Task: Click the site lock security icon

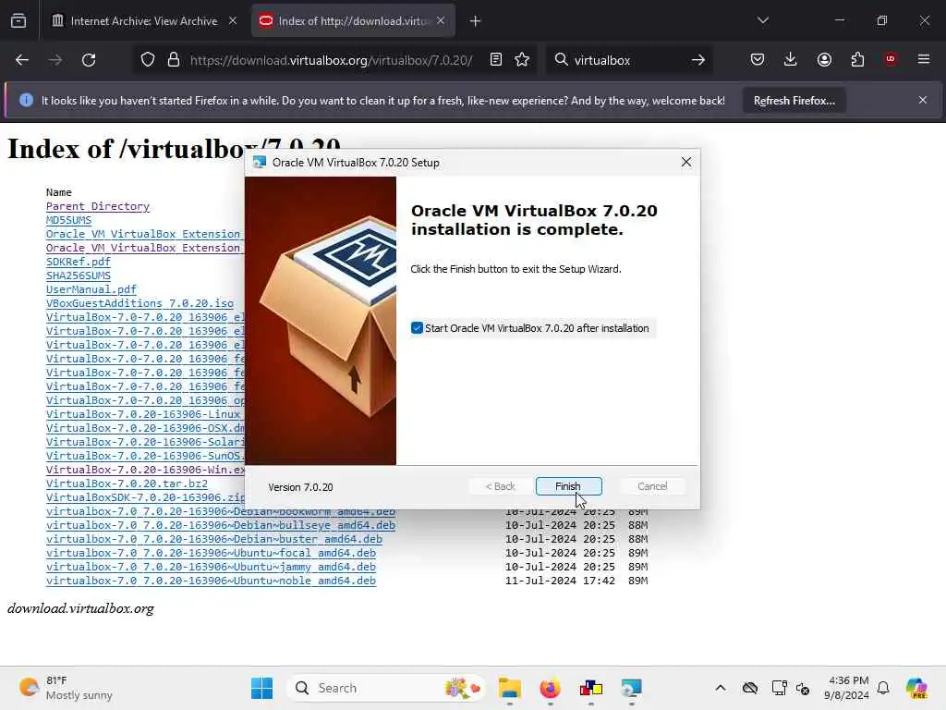Action: [174, 60]
